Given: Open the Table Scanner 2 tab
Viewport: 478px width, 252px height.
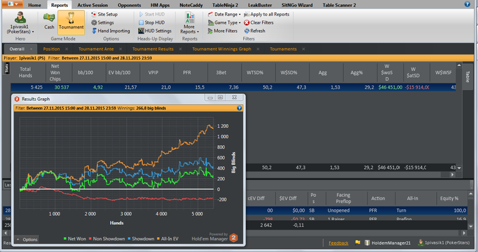Looking at the screenshot, I should point(339,5).
